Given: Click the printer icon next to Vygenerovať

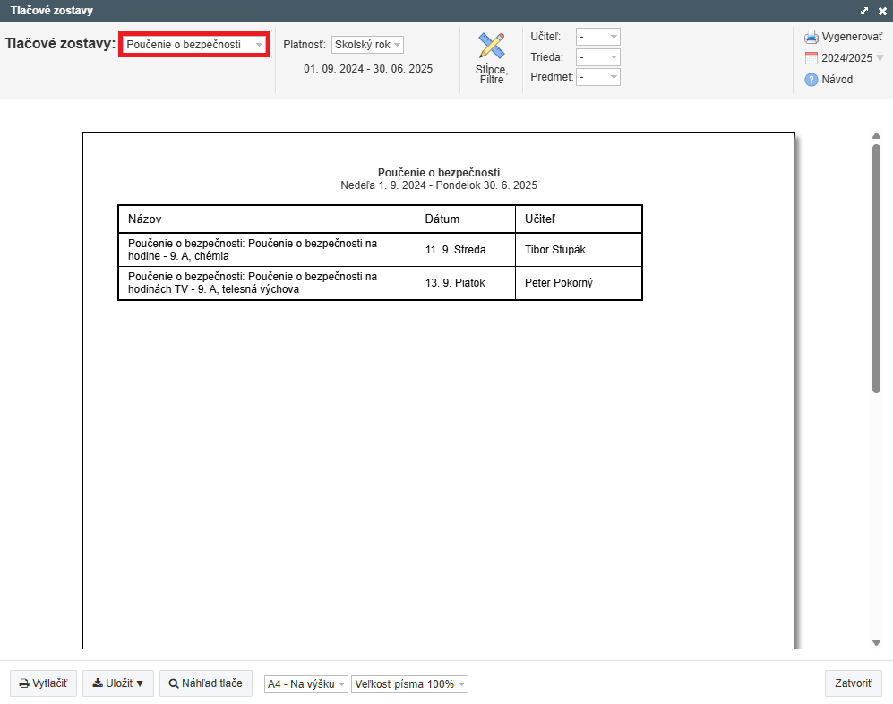Looking at the screenshot, I should (x=811, y=37).
